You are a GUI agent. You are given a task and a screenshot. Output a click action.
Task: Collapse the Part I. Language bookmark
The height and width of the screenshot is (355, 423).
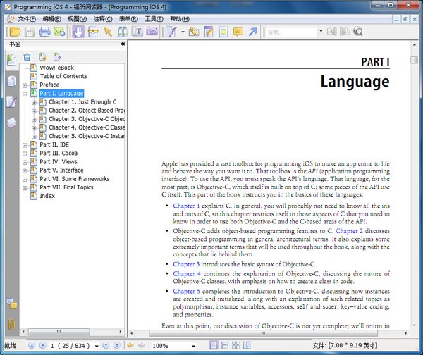[x=25, y=94]
